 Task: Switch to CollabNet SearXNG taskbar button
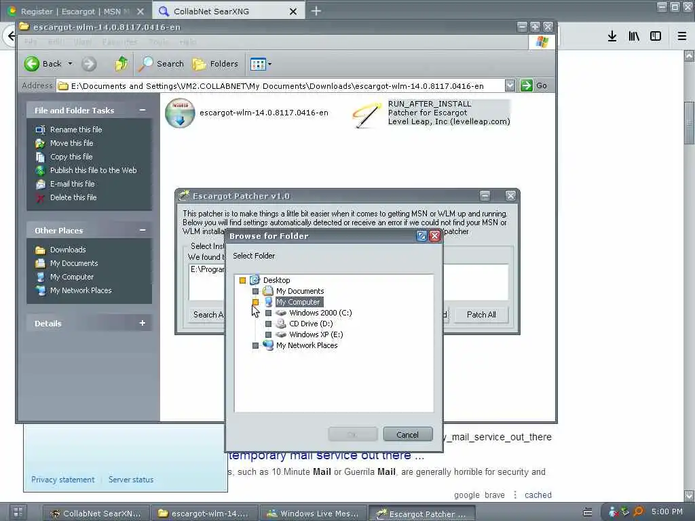[96, 514]
